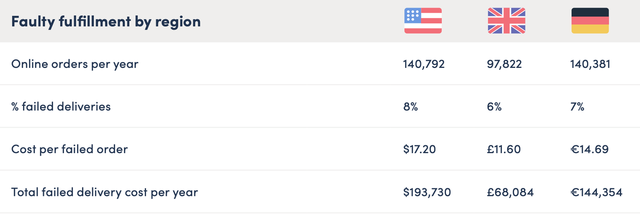Select the 'Cost per failed order' row label
Image resolution: width=640 pixels, height=215 pixels.
(x=69, y=149)
